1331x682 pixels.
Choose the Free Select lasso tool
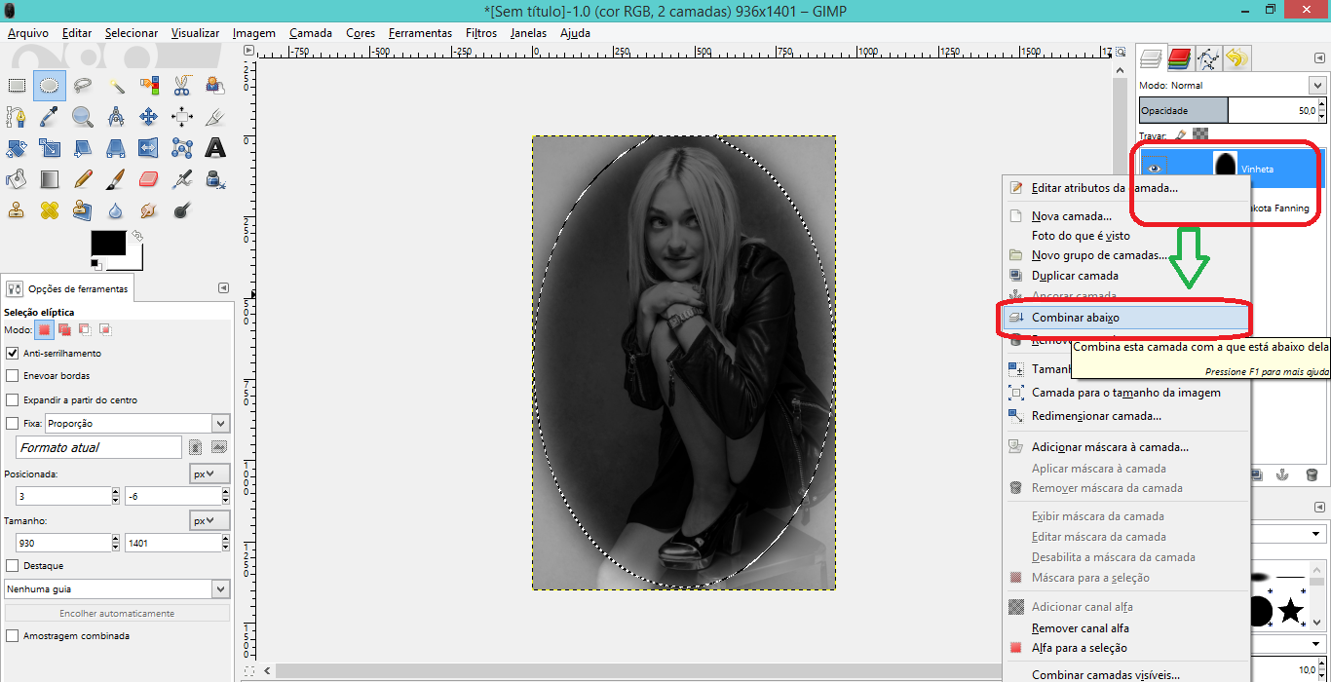pyautogui.click(x=83, y=86)
